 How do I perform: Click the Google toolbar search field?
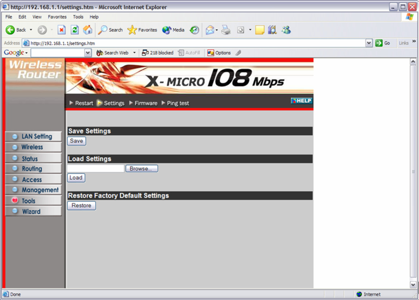coord(58,53)
